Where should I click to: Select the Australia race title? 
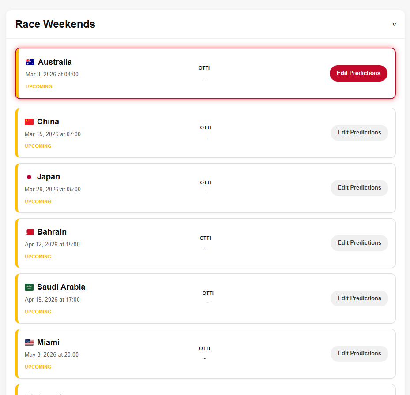(x=55, y=62)
